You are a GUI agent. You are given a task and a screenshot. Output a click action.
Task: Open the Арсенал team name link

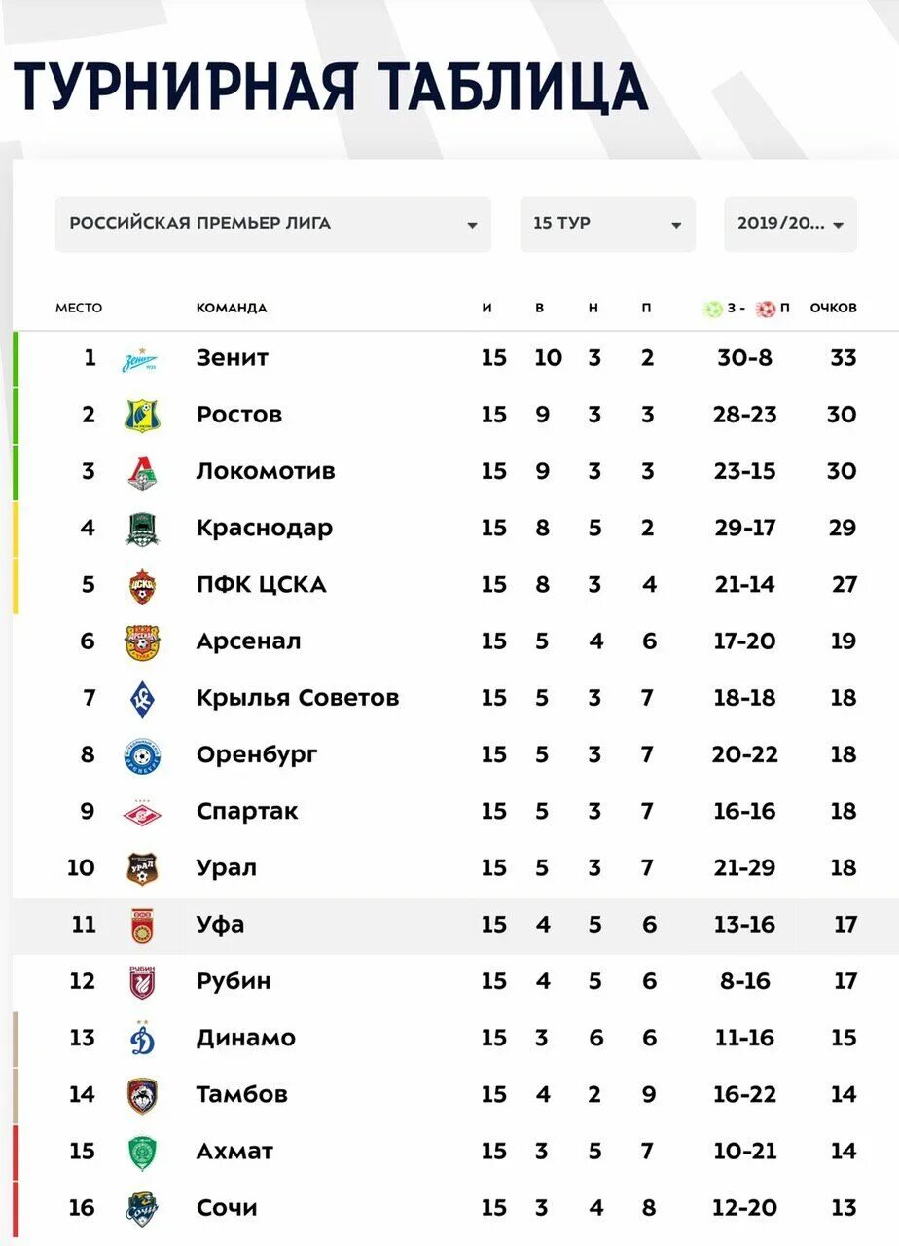pyautogui.click(x=248, y=641)
